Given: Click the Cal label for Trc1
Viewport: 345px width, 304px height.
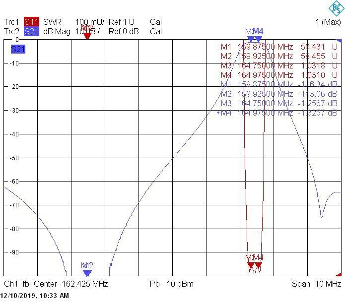Looking at the screenshot, I should 156,22.
